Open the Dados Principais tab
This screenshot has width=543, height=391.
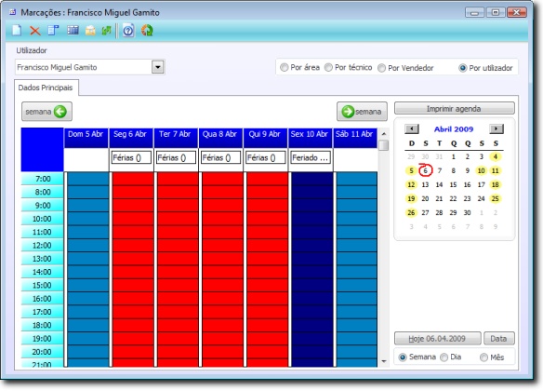coord(46,88)
